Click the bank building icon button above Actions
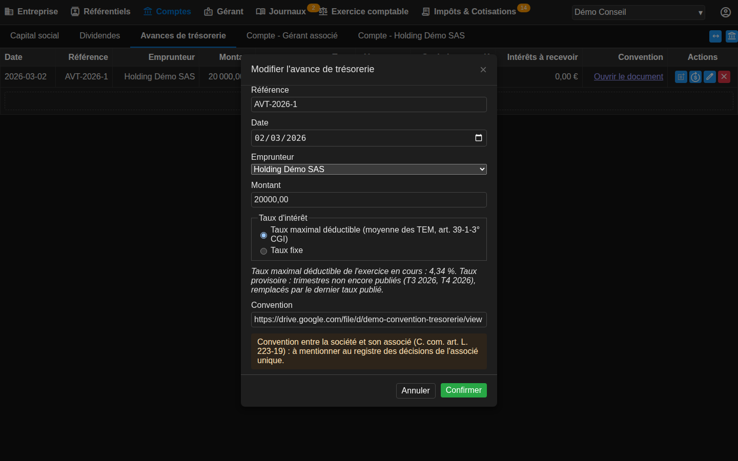 (732, 36)
